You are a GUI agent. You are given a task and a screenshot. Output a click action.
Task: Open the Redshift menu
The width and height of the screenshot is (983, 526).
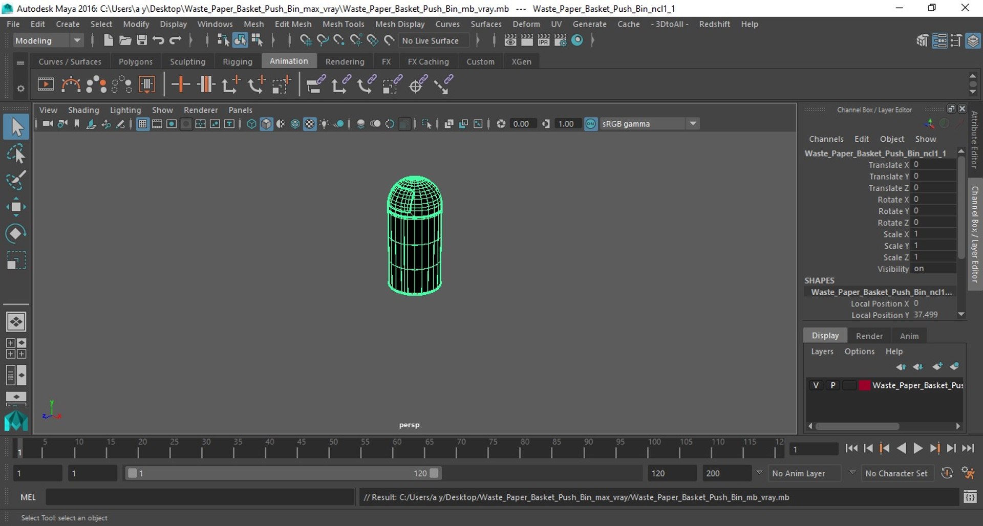pyautogui.click(x=714, y=24)
